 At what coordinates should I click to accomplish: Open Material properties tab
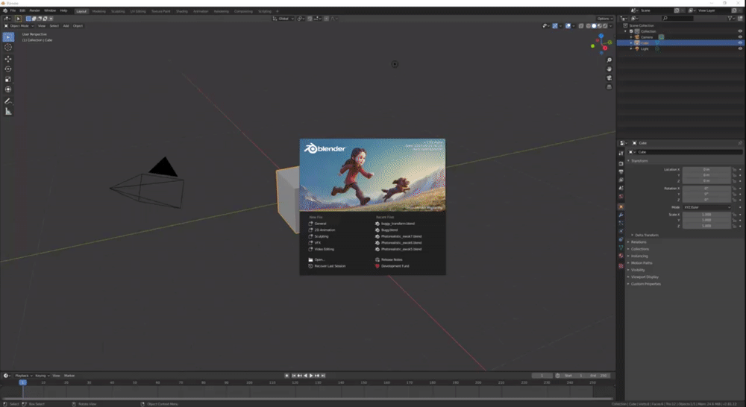pos(621,256)
